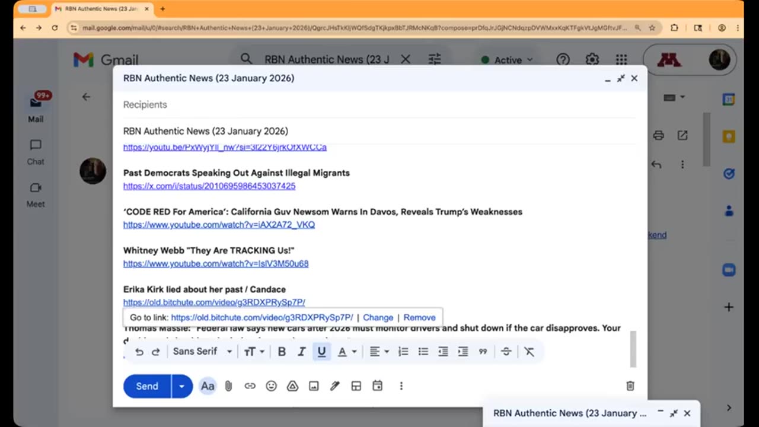The width and height of the screenshot is (759, 427).
Task: Open Google Calendar side panel
Action: [729, 100]
